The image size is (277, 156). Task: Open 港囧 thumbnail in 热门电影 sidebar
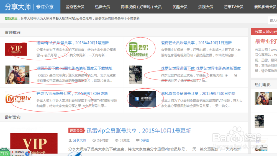coord(263,98)
